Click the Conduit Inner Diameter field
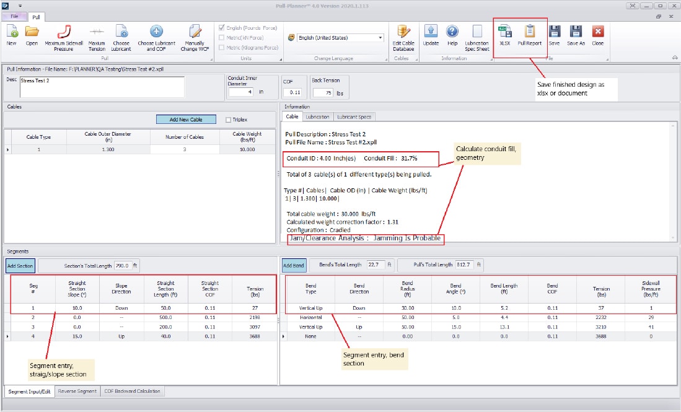 click(240, 92)
